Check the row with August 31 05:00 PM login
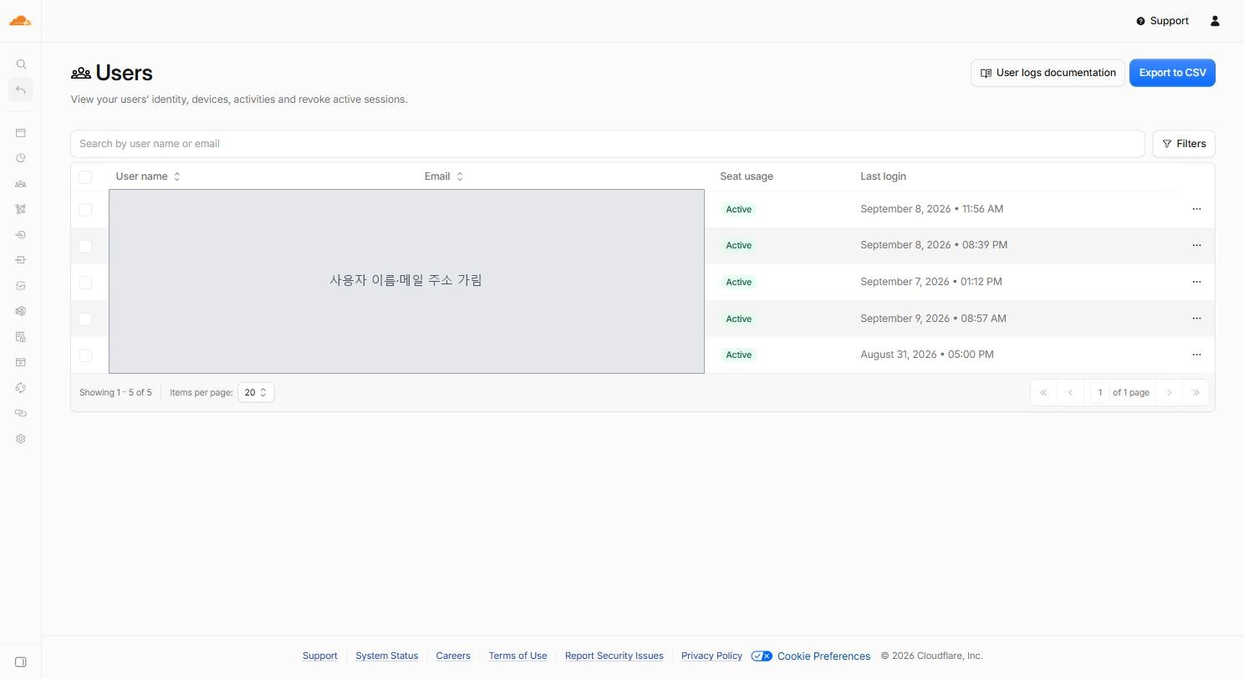 tap(85, 355)
